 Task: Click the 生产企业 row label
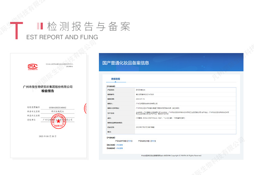[111, 113]
